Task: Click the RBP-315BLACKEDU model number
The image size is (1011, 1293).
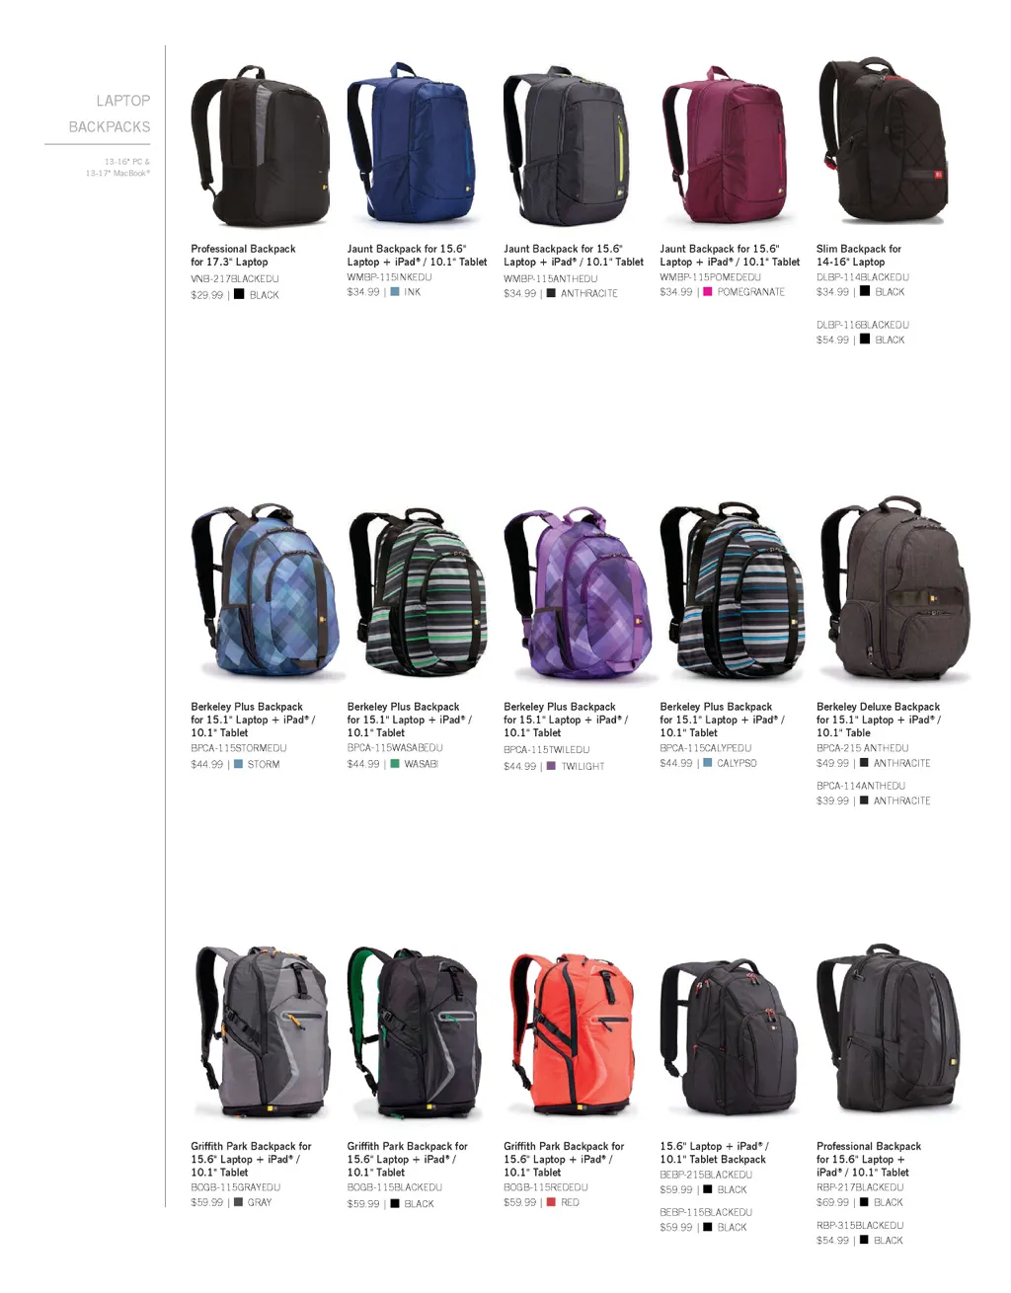Action: point(860,1226)
